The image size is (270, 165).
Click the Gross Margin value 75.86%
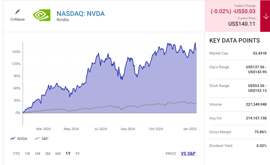(x=260, y=132)
